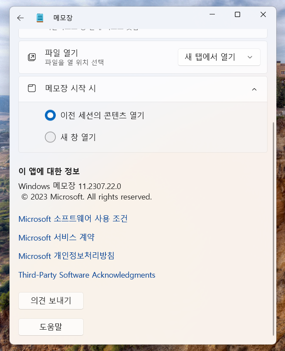Collapse the 메모장 시작 시 section chevron

click(x=254, y=89)
